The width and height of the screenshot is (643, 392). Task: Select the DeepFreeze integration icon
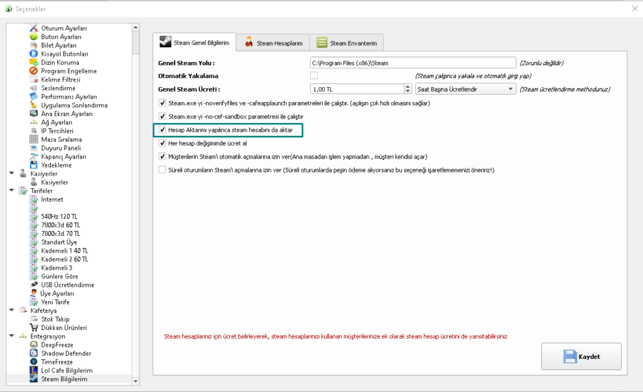coord(34,345)
